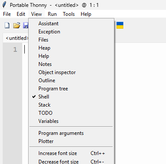Show the Variables view
Viewport: 166px width, 164px height.
point(71,121)
